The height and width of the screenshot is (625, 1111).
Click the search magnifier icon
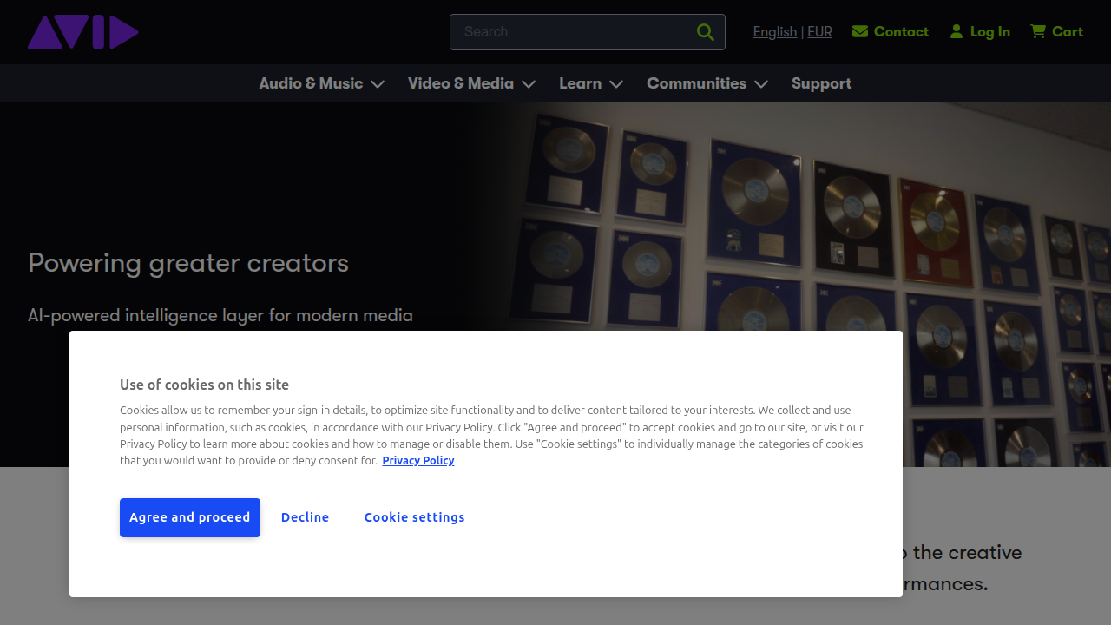point(706,32)
